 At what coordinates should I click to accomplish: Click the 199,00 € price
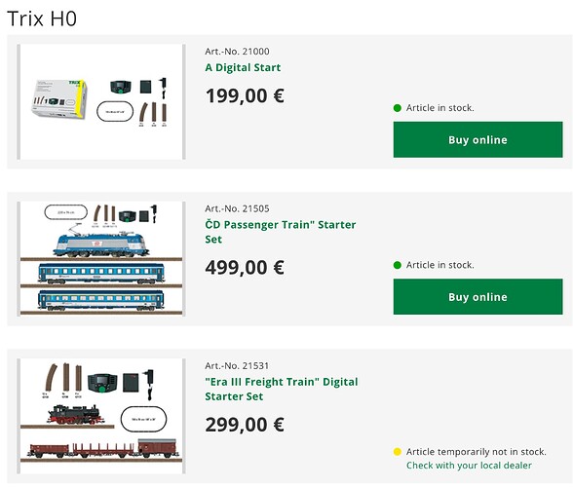(x=245, y=95)
